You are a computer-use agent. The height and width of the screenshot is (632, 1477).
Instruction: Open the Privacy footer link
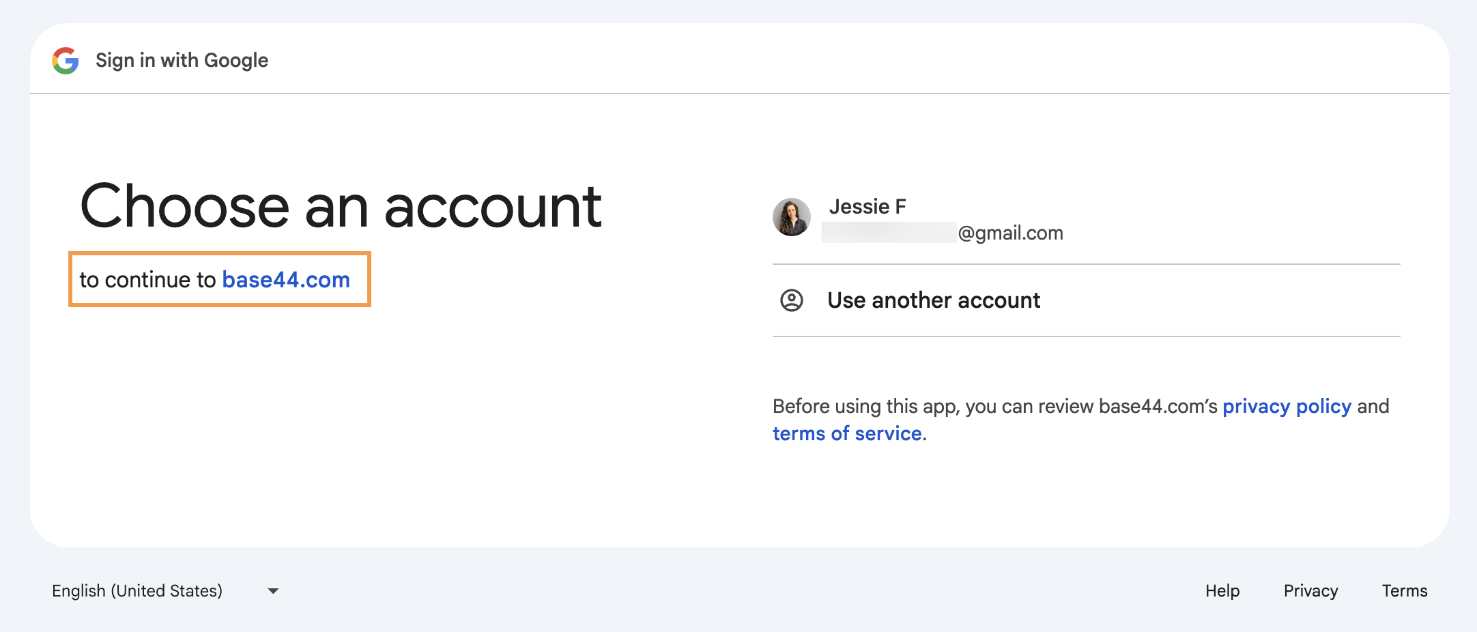click(1310, 591)
